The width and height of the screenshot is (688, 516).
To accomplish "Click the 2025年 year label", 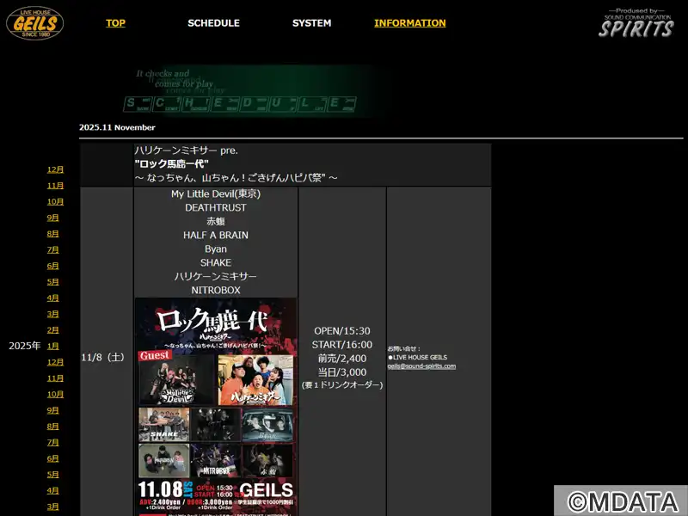I will (x=24, y=346).
